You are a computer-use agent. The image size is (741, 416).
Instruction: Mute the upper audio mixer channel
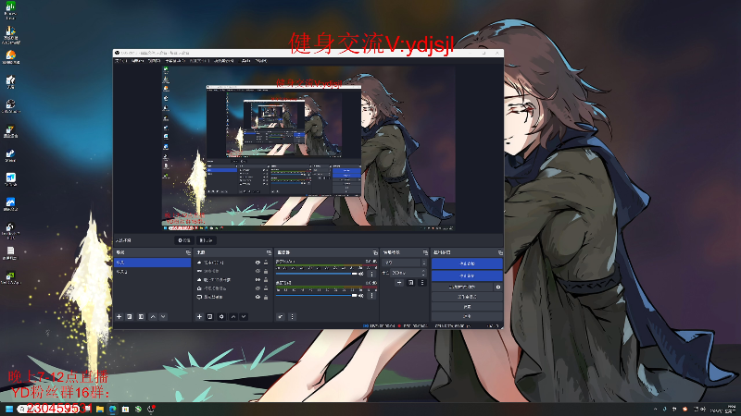pos(361,274)
